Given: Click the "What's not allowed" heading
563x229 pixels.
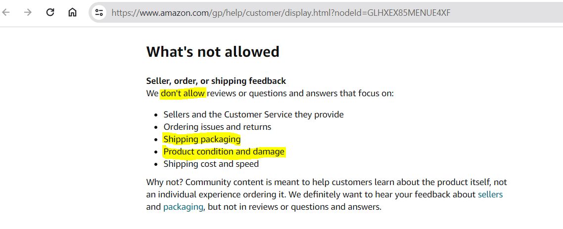Looking at the screenshot, I should (x=213, y=52).
